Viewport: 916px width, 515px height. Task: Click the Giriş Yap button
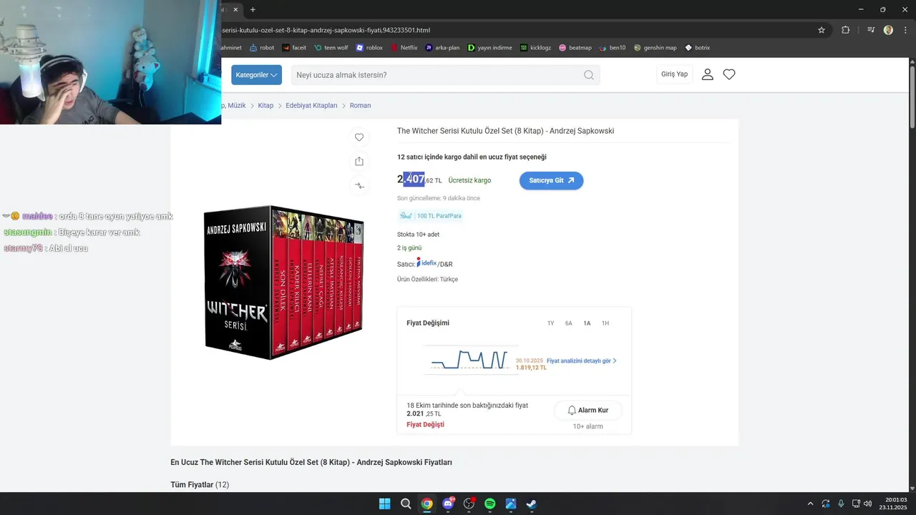(674, 74)
